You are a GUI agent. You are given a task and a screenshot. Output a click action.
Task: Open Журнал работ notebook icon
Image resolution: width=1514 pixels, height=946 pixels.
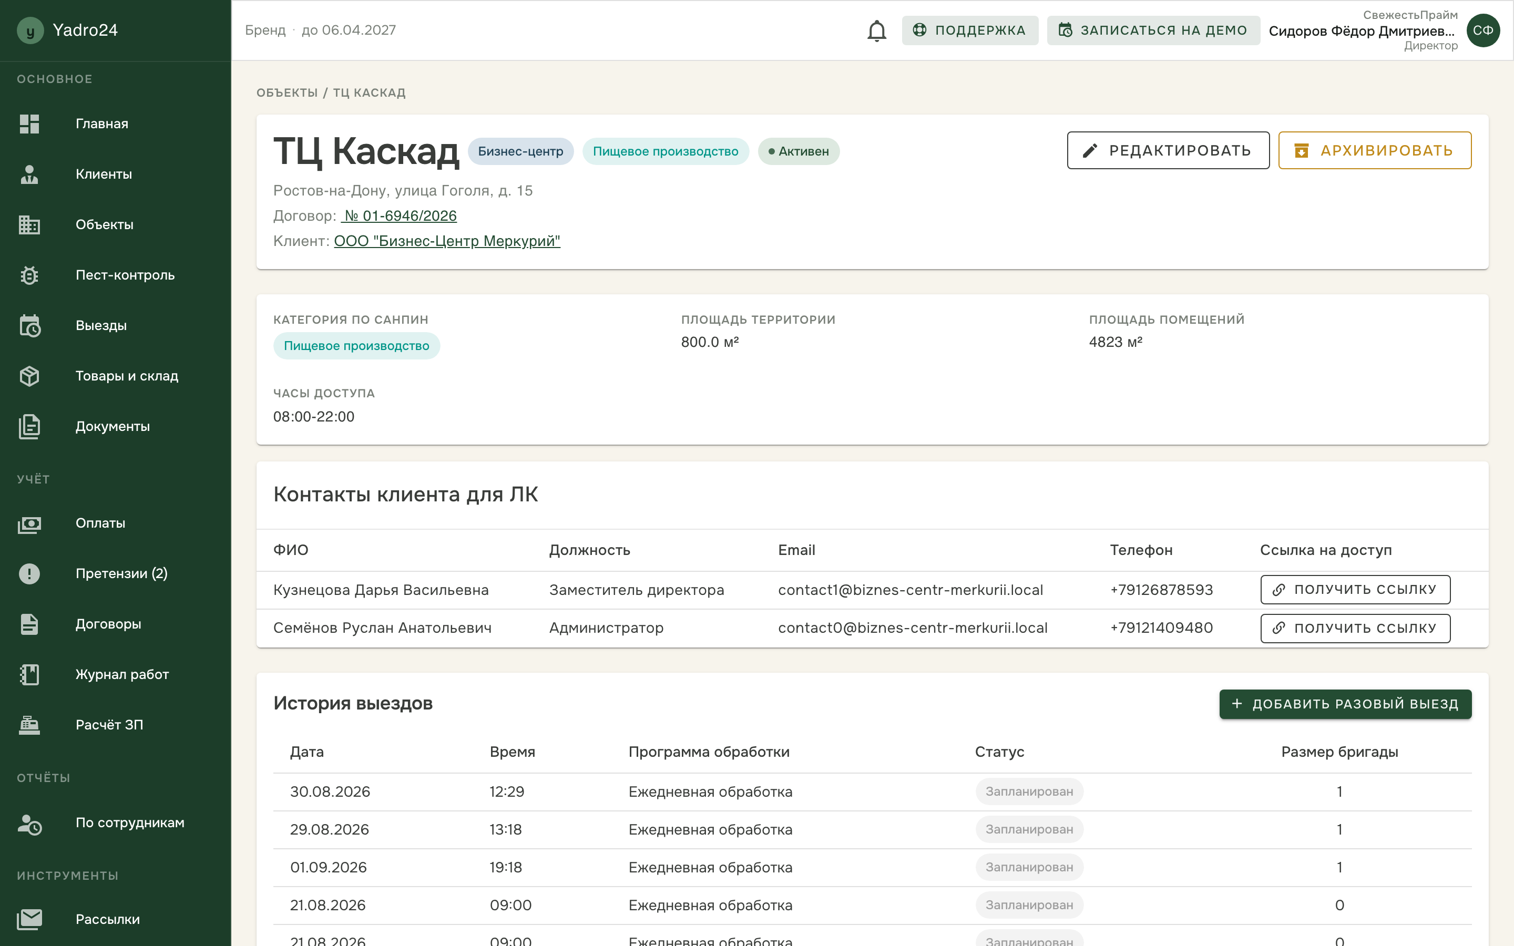pos(29,674)
